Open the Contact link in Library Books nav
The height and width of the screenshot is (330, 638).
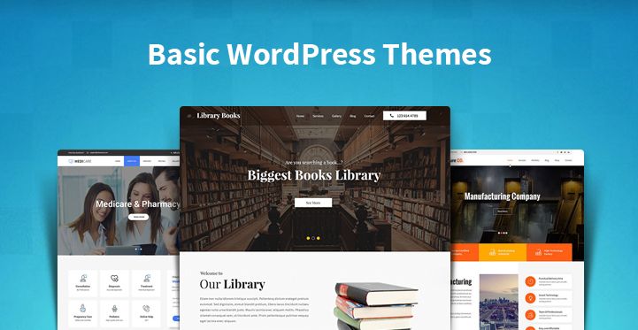370,116
